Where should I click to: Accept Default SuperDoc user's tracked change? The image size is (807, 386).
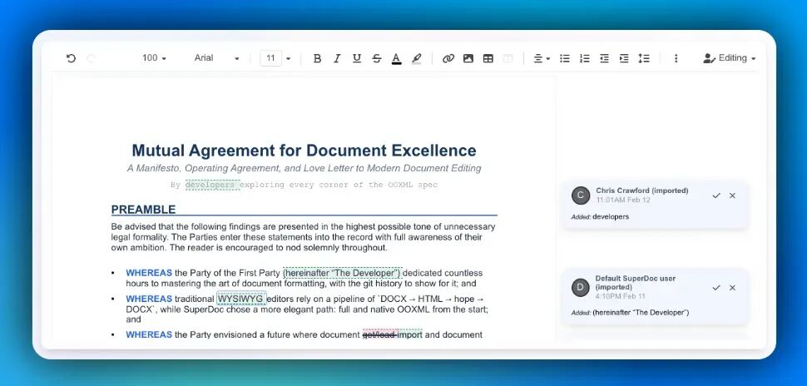[716, 288]
